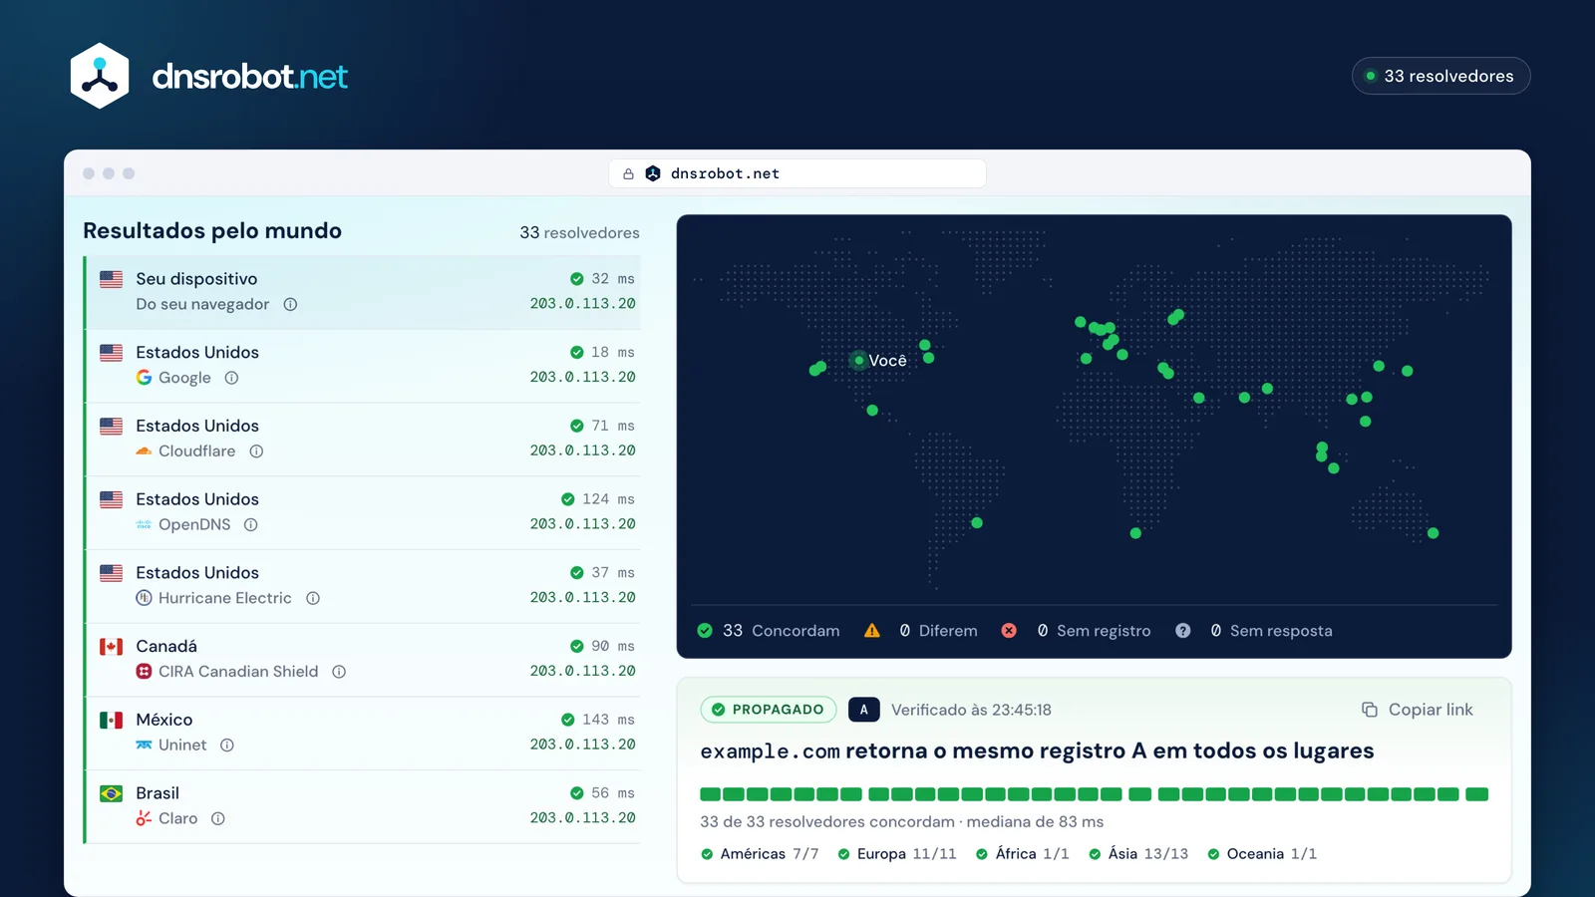Open info icon next to Claro resolver

(218, 818)
